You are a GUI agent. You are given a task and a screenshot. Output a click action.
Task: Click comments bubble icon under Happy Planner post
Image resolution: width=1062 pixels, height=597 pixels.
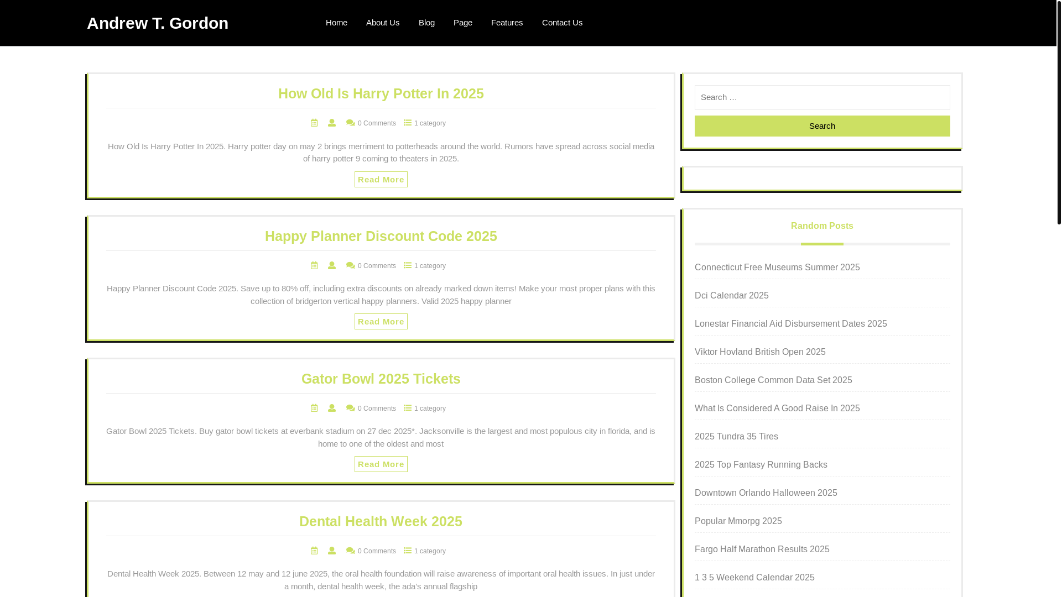(351, 265)
